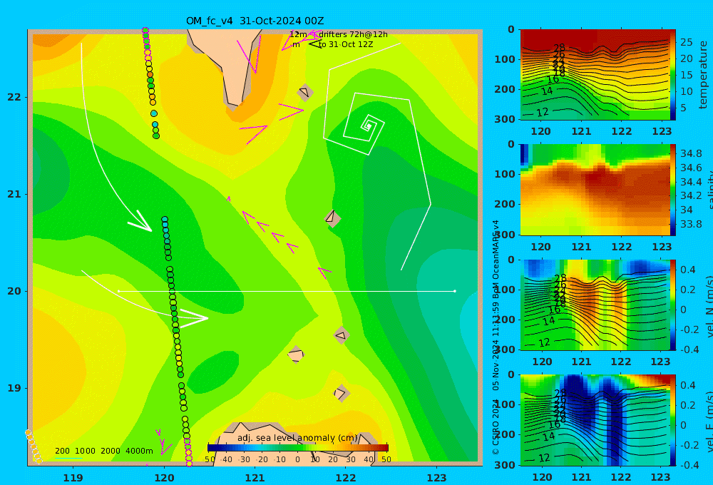Click the '33.8' tick on the salinity colorbar
Viewport: 713px width, 485px height.
(x=691, y=224)
